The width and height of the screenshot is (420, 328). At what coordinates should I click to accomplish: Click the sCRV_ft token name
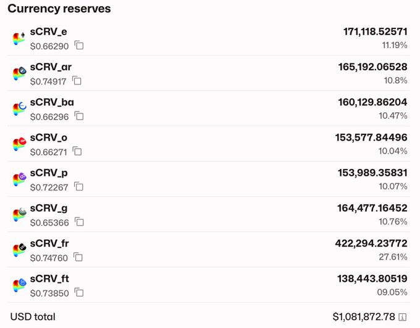[x=49, y=279]
